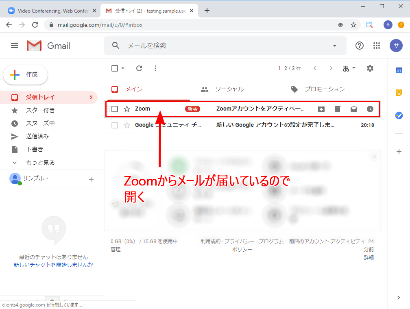The image size is (410, 309).
Task: Show search options dropdown arrow
Action: tap(335, 46)
